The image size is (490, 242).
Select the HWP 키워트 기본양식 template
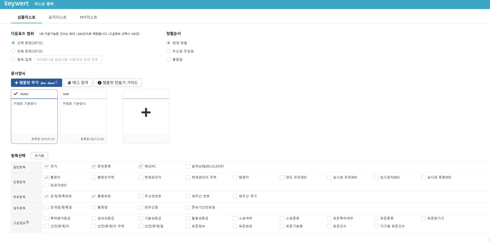[x=83, y=116]
